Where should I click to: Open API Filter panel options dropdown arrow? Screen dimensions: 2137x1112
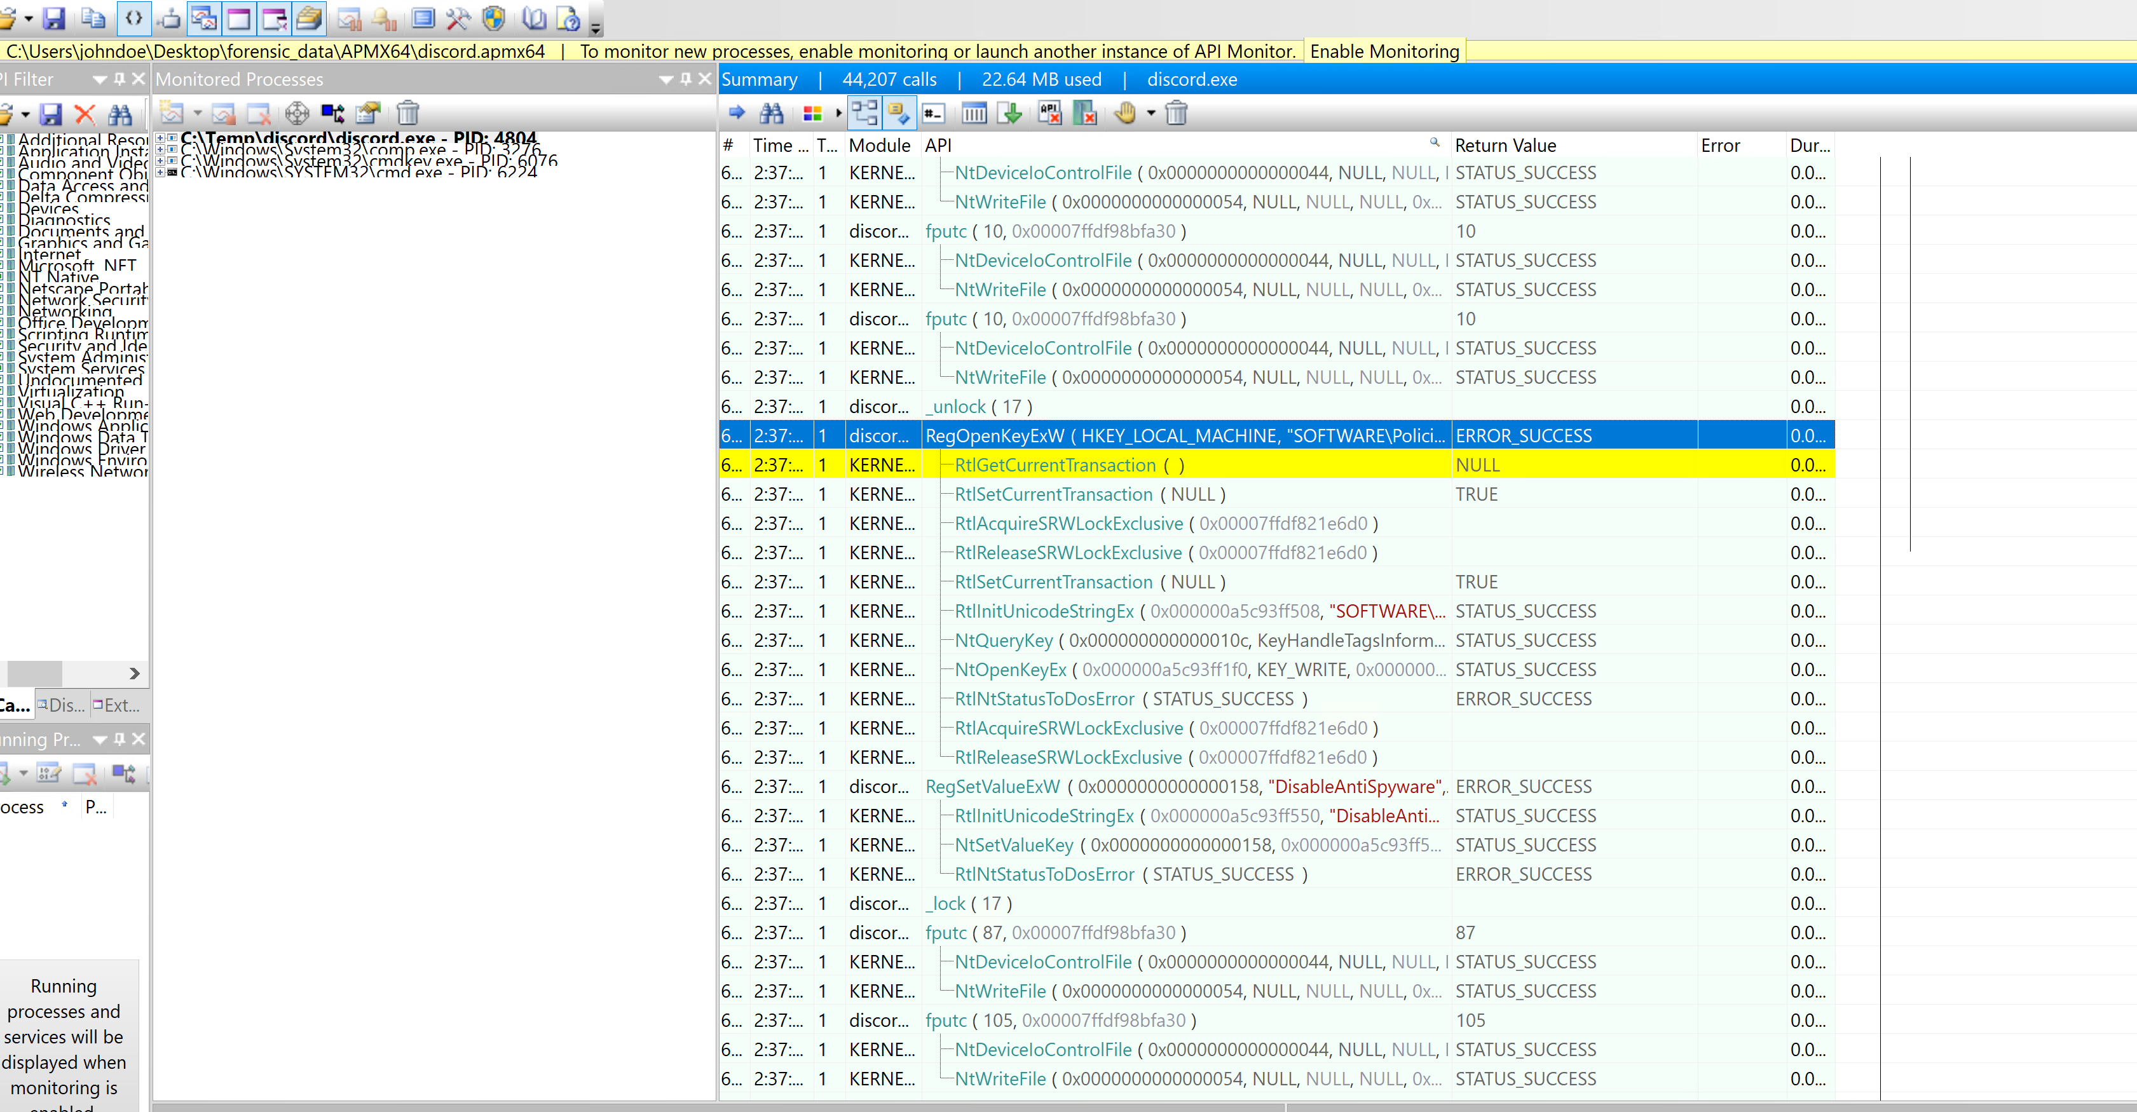100,79
